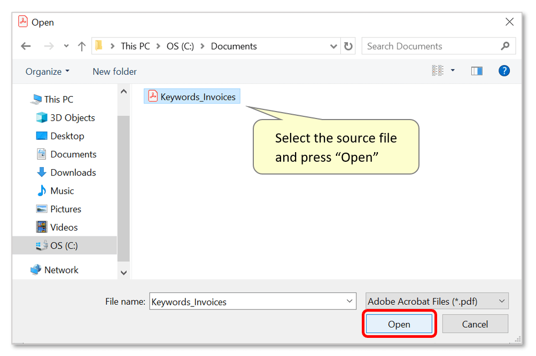Create a New folder
The height and width of the screenshot is (356, 536).
pos(114,72)
